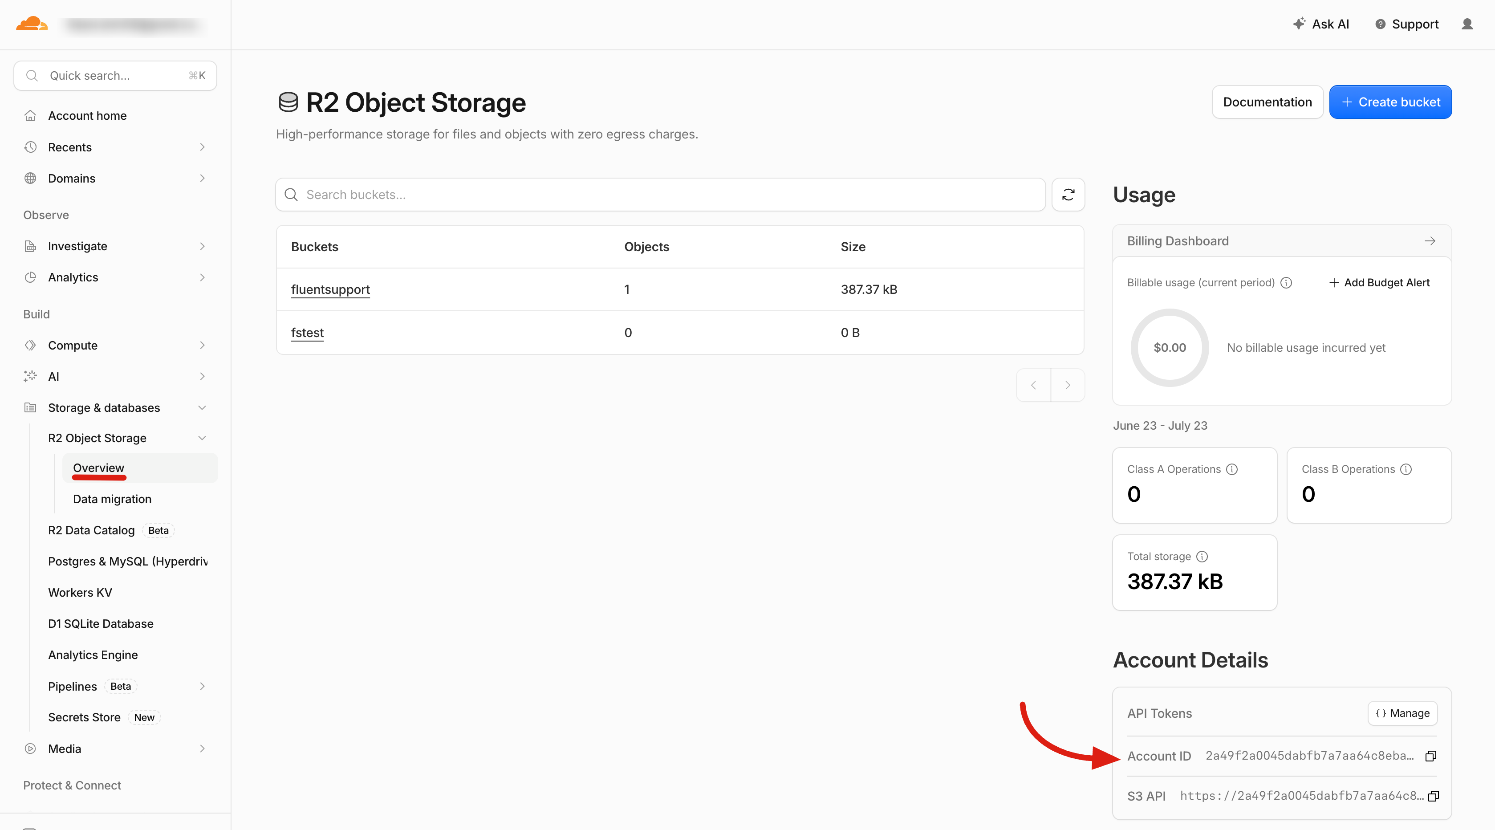Expand the Analytics submenu chevron

(202, 277)
